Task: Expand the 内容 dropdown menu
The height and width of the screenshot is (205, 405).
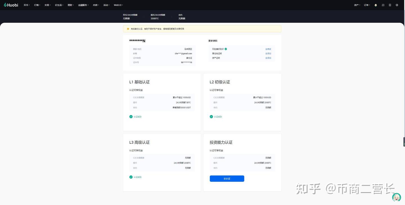Action: coord(96,5)
